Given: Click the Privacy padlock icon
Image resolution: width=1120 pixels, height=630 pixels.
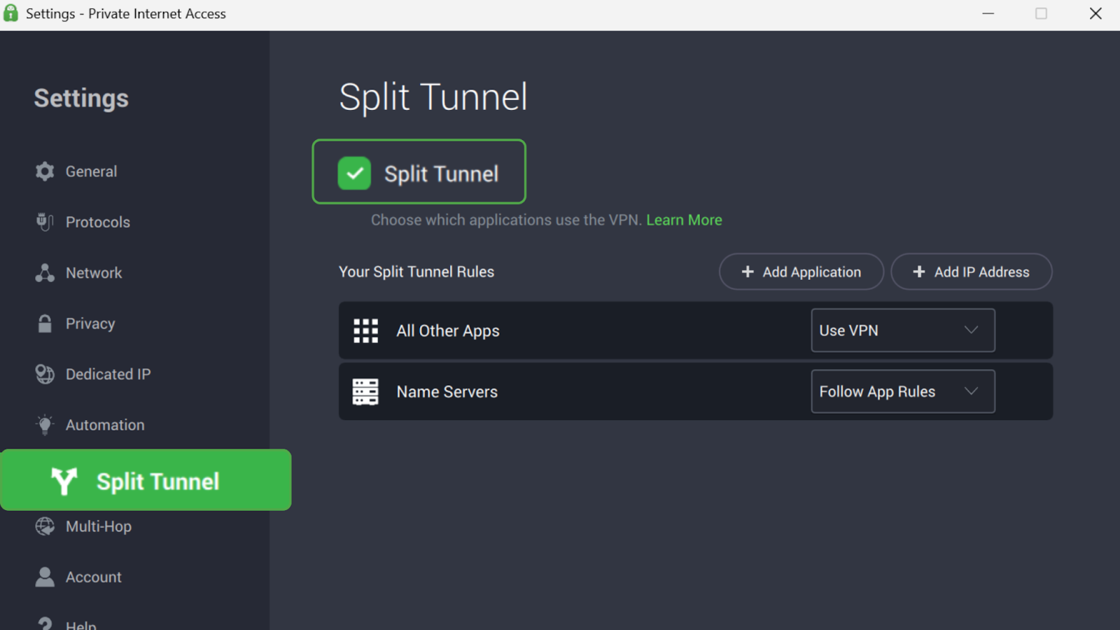Looking at the screenshot, I should coord(45,323).
